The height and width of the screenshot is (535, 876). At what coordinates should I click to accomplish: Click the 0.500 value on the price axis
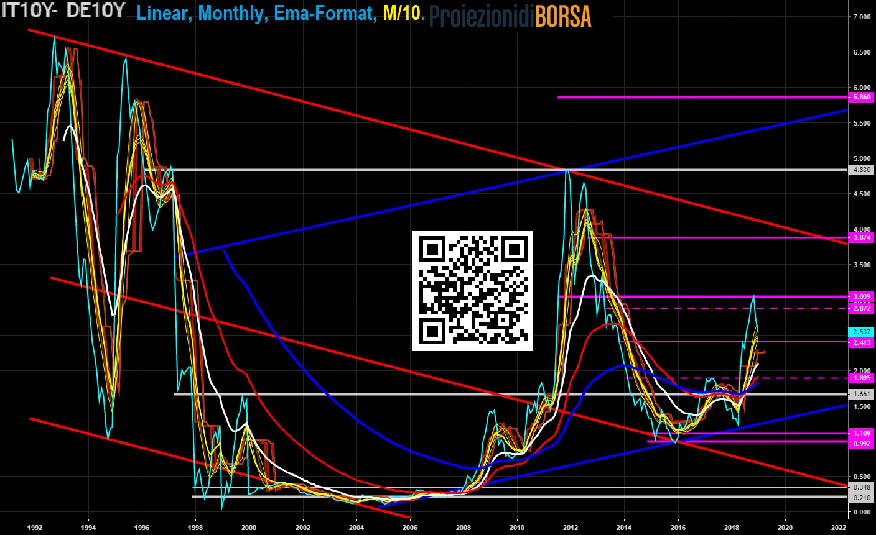(x=862, y=477)
